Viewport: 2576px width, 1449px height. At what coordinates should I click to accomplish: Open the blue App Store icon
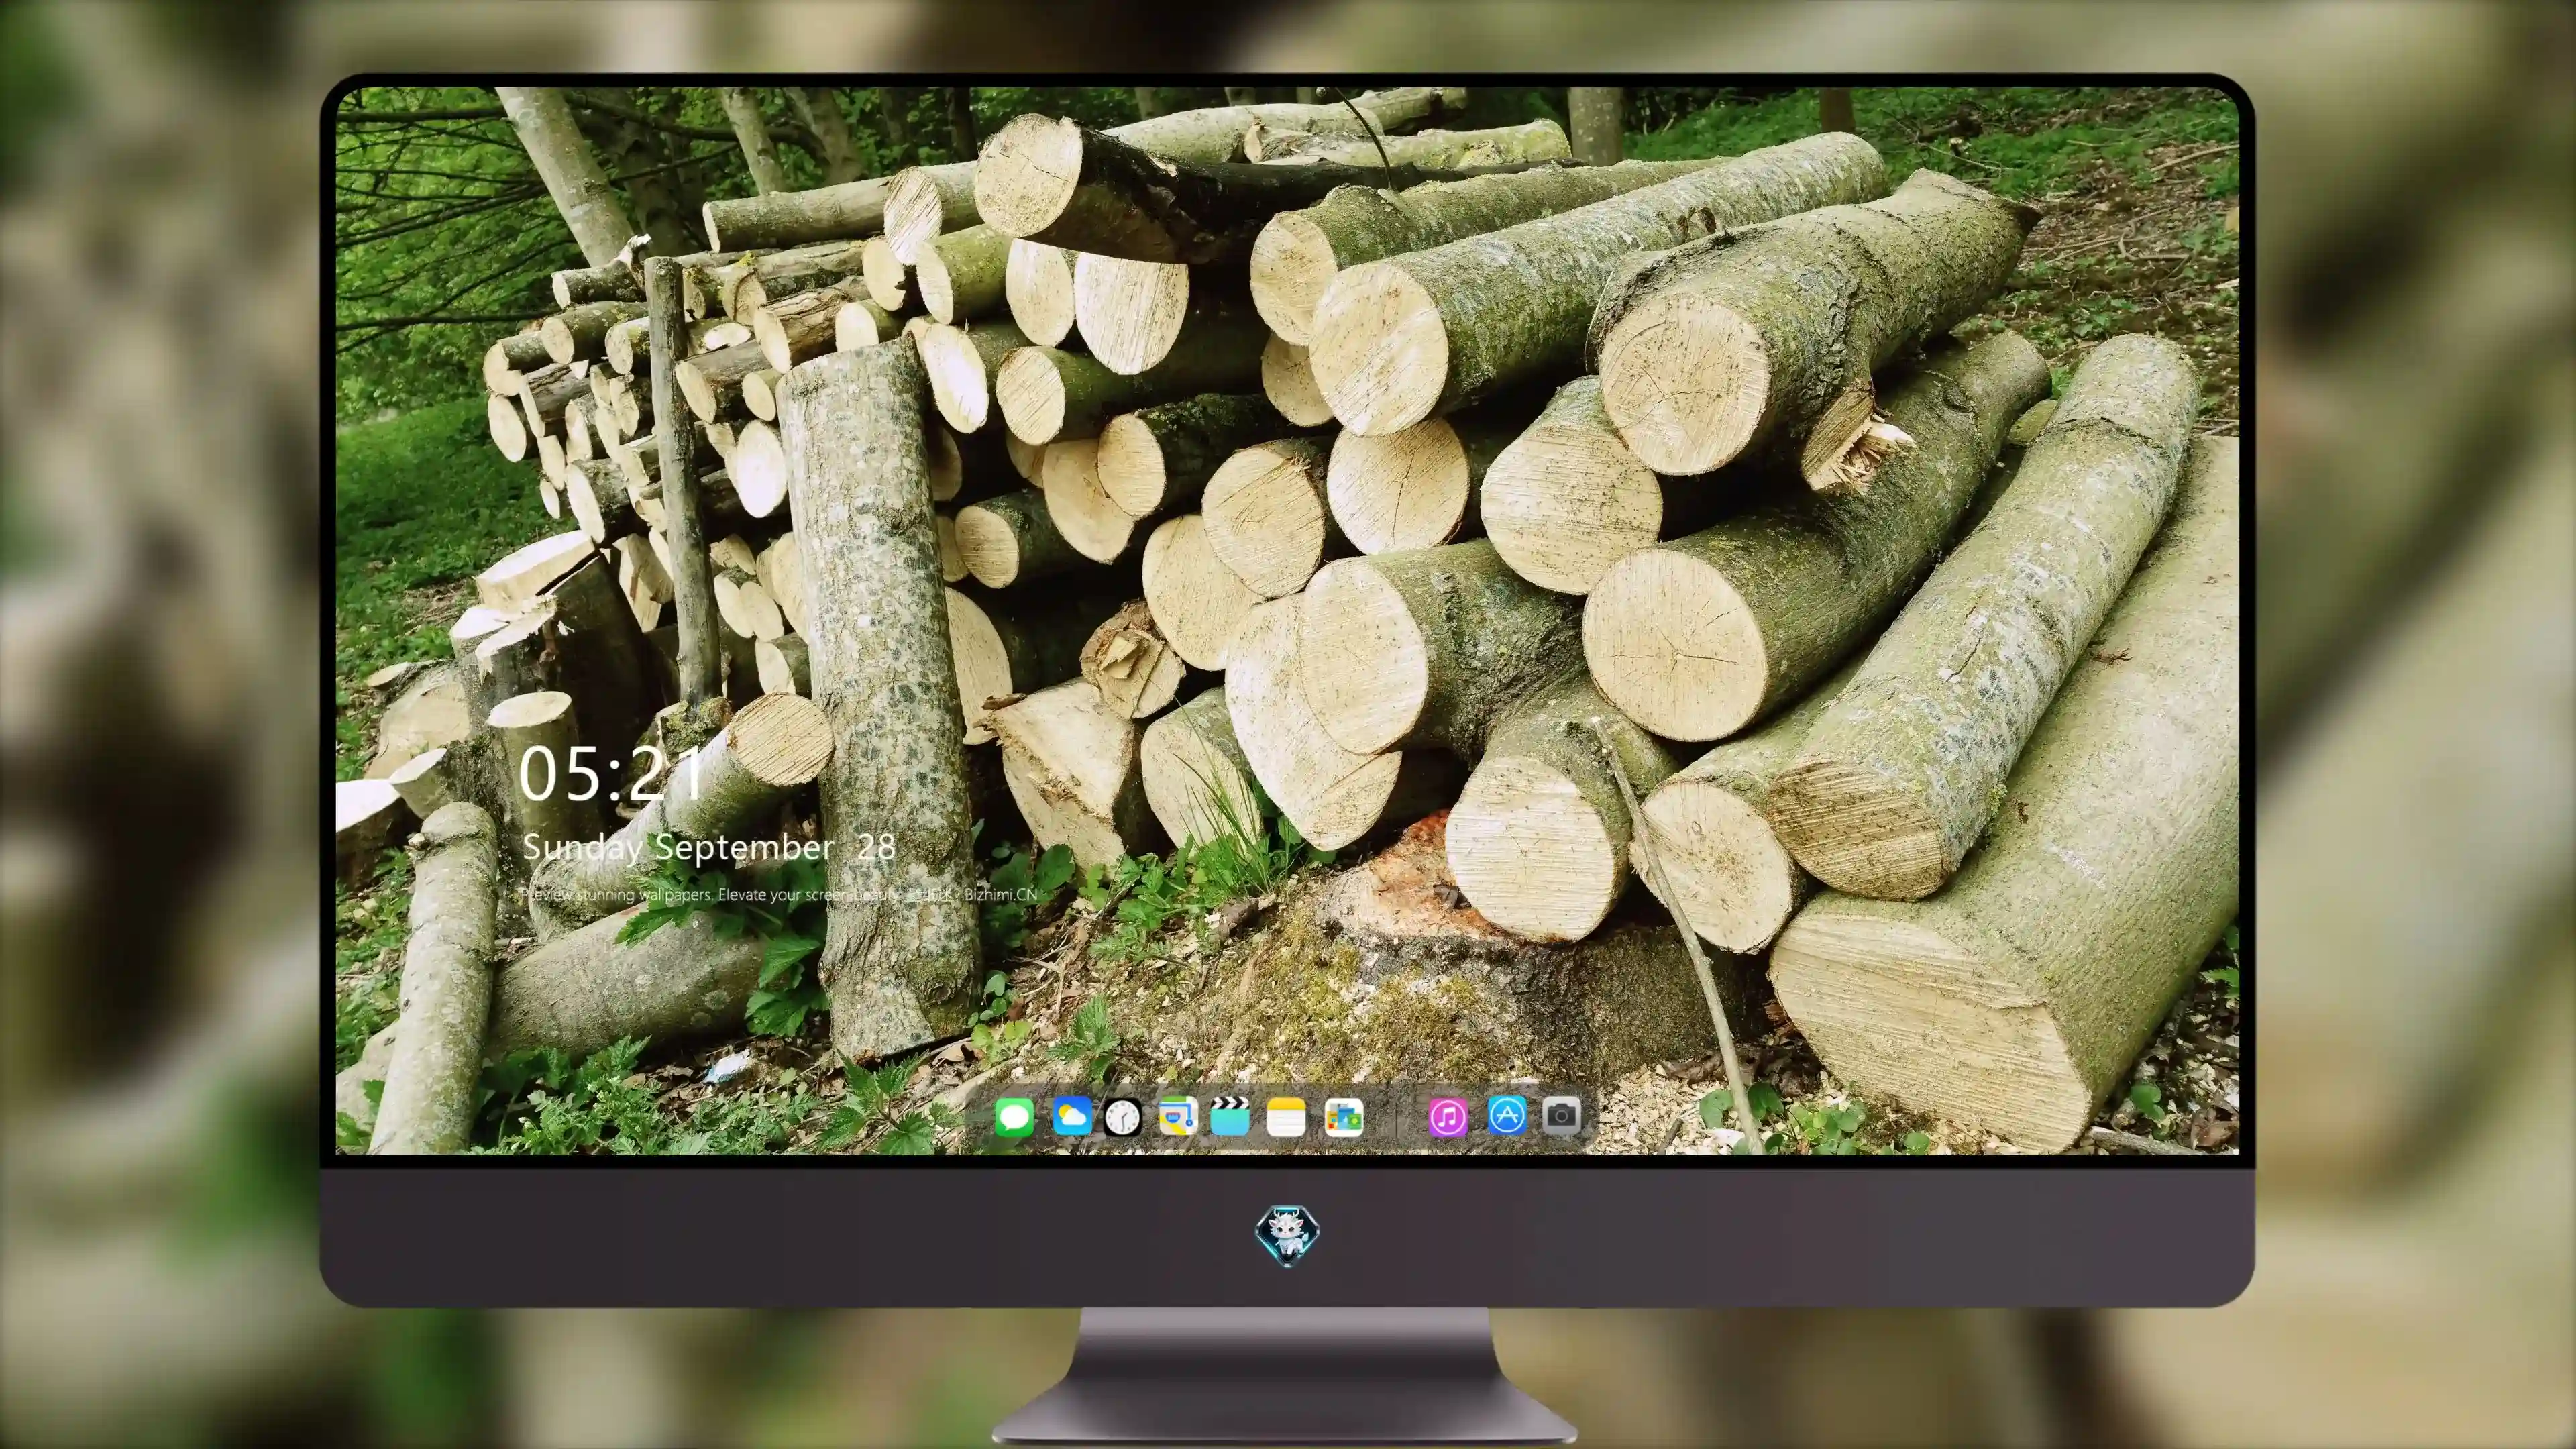click(1506, 1115)
